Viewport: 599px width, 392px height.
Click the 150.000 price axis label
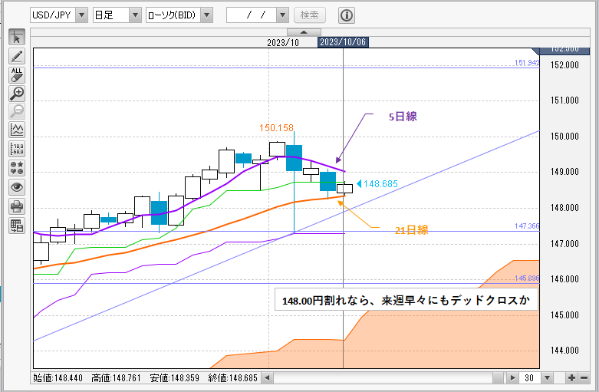[x=564, y=137]
